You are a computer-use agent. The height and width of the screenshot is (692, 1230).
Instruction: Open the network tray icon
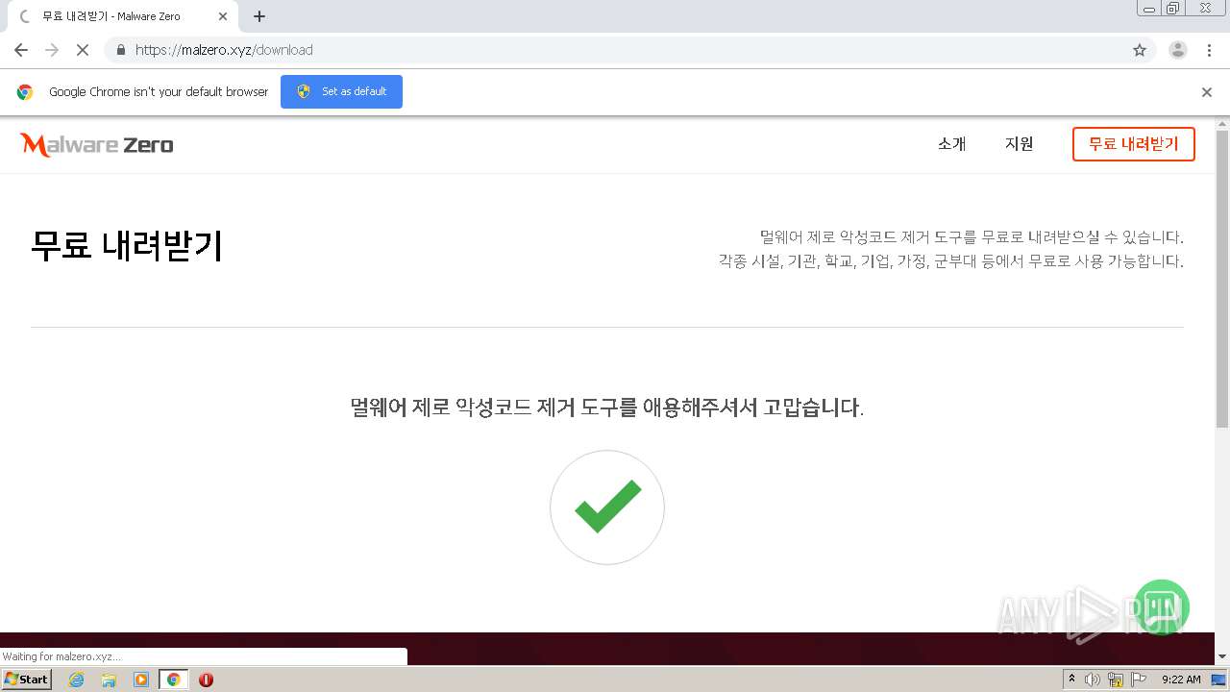[1116, 680]
